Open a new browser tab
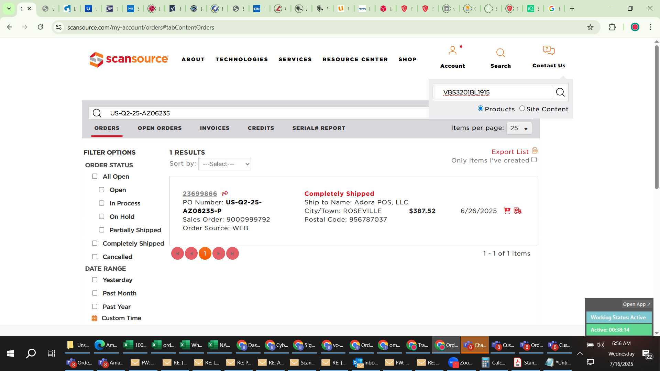The width and height of the screenshot is (660, 371). coord(572,9)
